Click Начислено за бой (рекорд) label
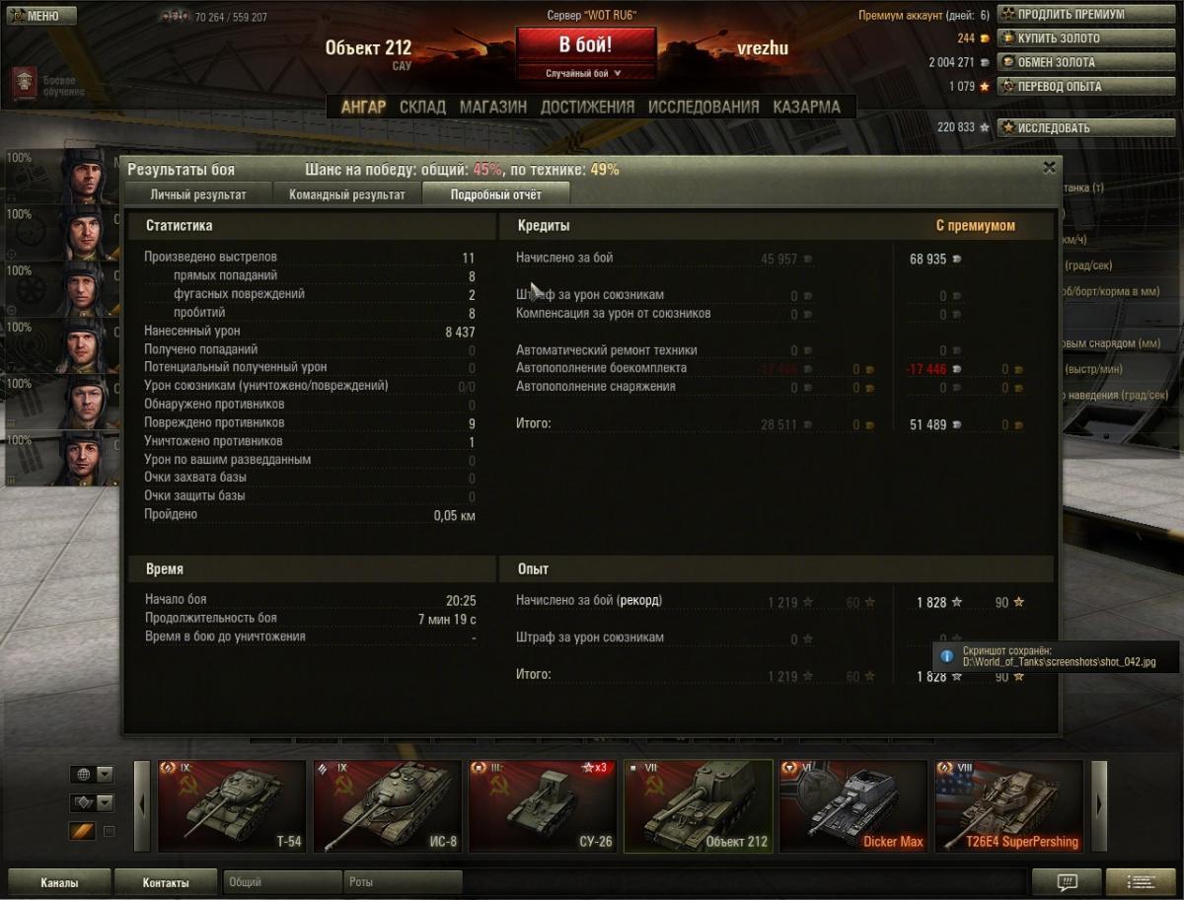Viewport: 1184px width, 900px height. click(589, 600)
